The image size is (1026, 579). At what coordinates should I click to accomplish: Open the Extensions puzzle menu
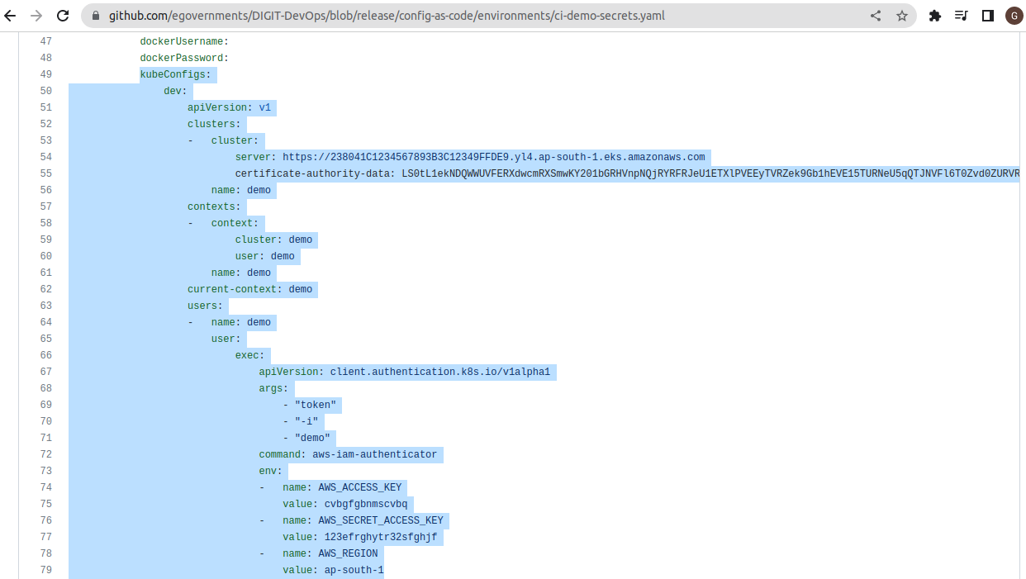coord(935,16)
